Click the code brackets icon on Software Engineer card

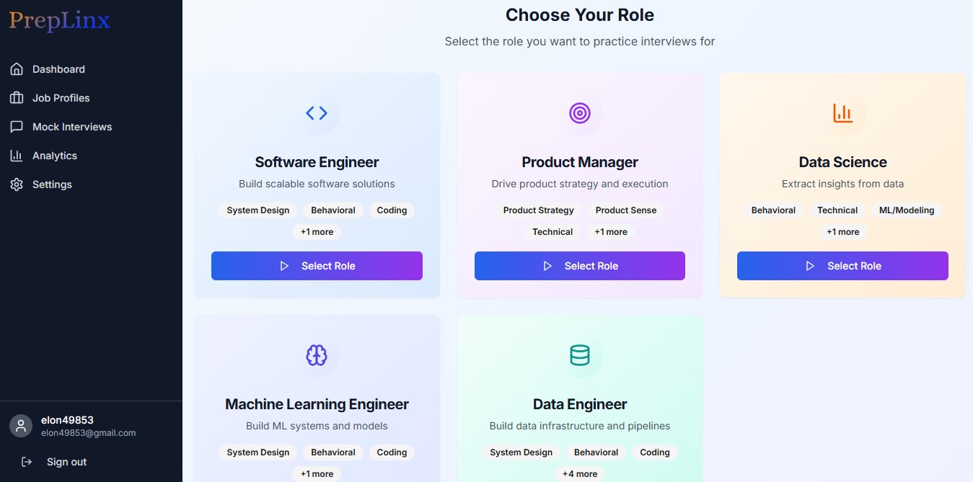pos(317,113)
